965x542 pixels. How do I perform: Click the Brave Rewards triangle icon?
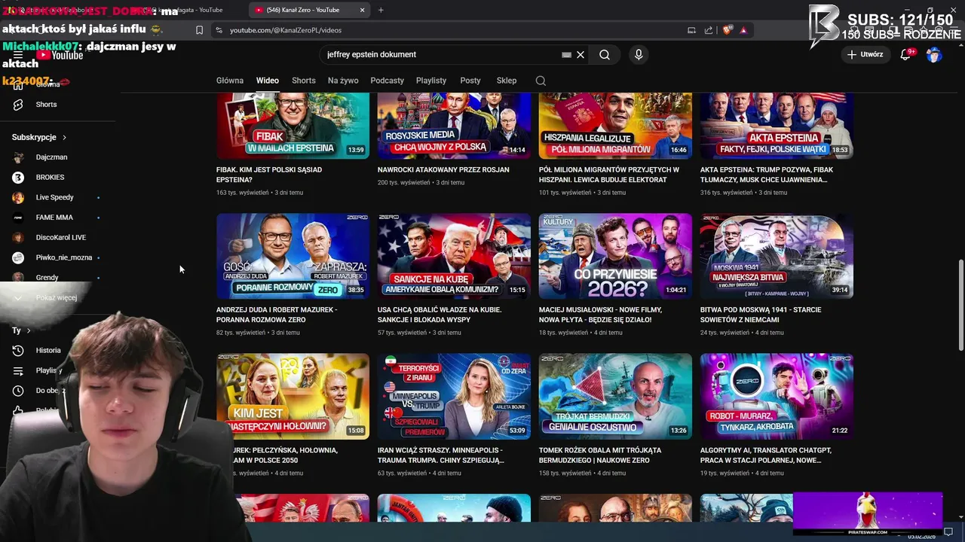pos(743,30)
